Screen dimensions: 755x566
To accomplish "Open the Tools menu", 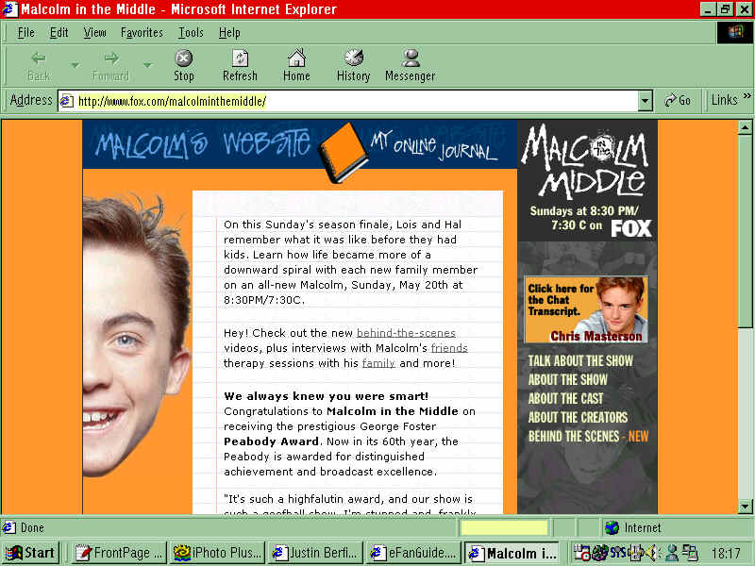I will pos(192,33).
